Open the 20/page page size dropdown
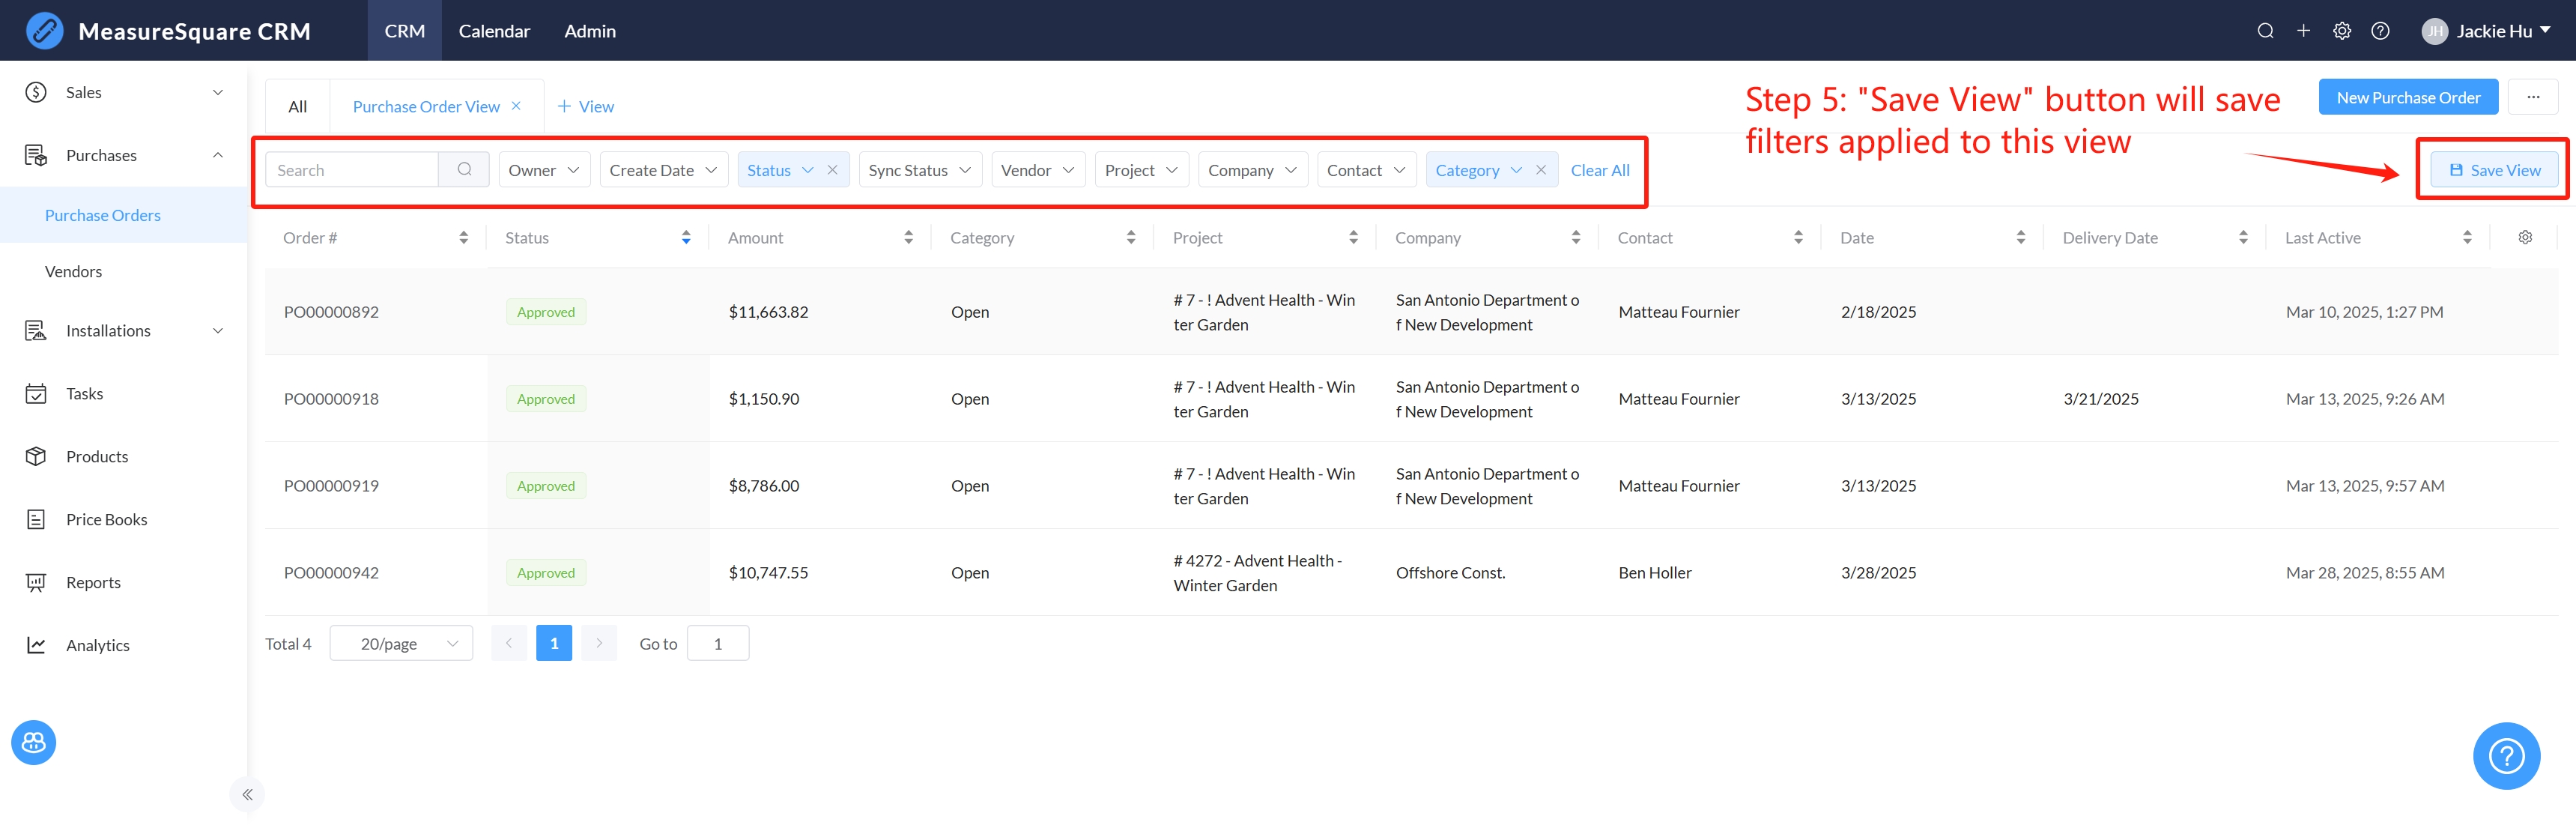Image resolution: width=2576 pixels, height=825 pixels. pyautogui.click(x=401, y=643)
